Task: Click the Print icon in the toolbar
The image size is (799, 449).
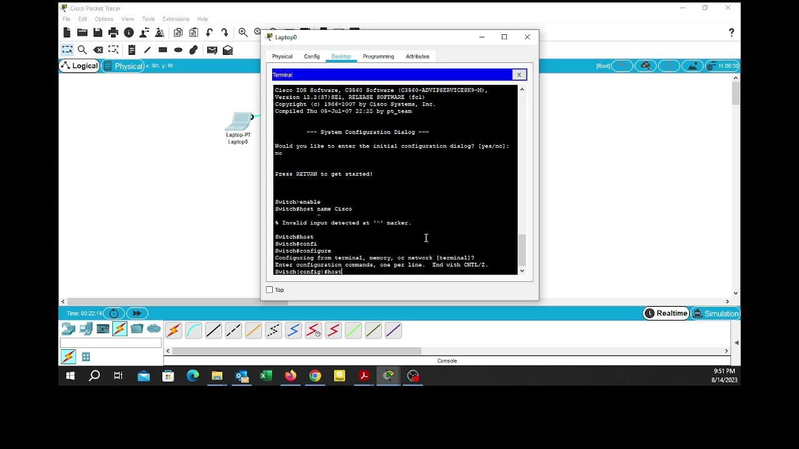Action: click(x=113, y=32)
